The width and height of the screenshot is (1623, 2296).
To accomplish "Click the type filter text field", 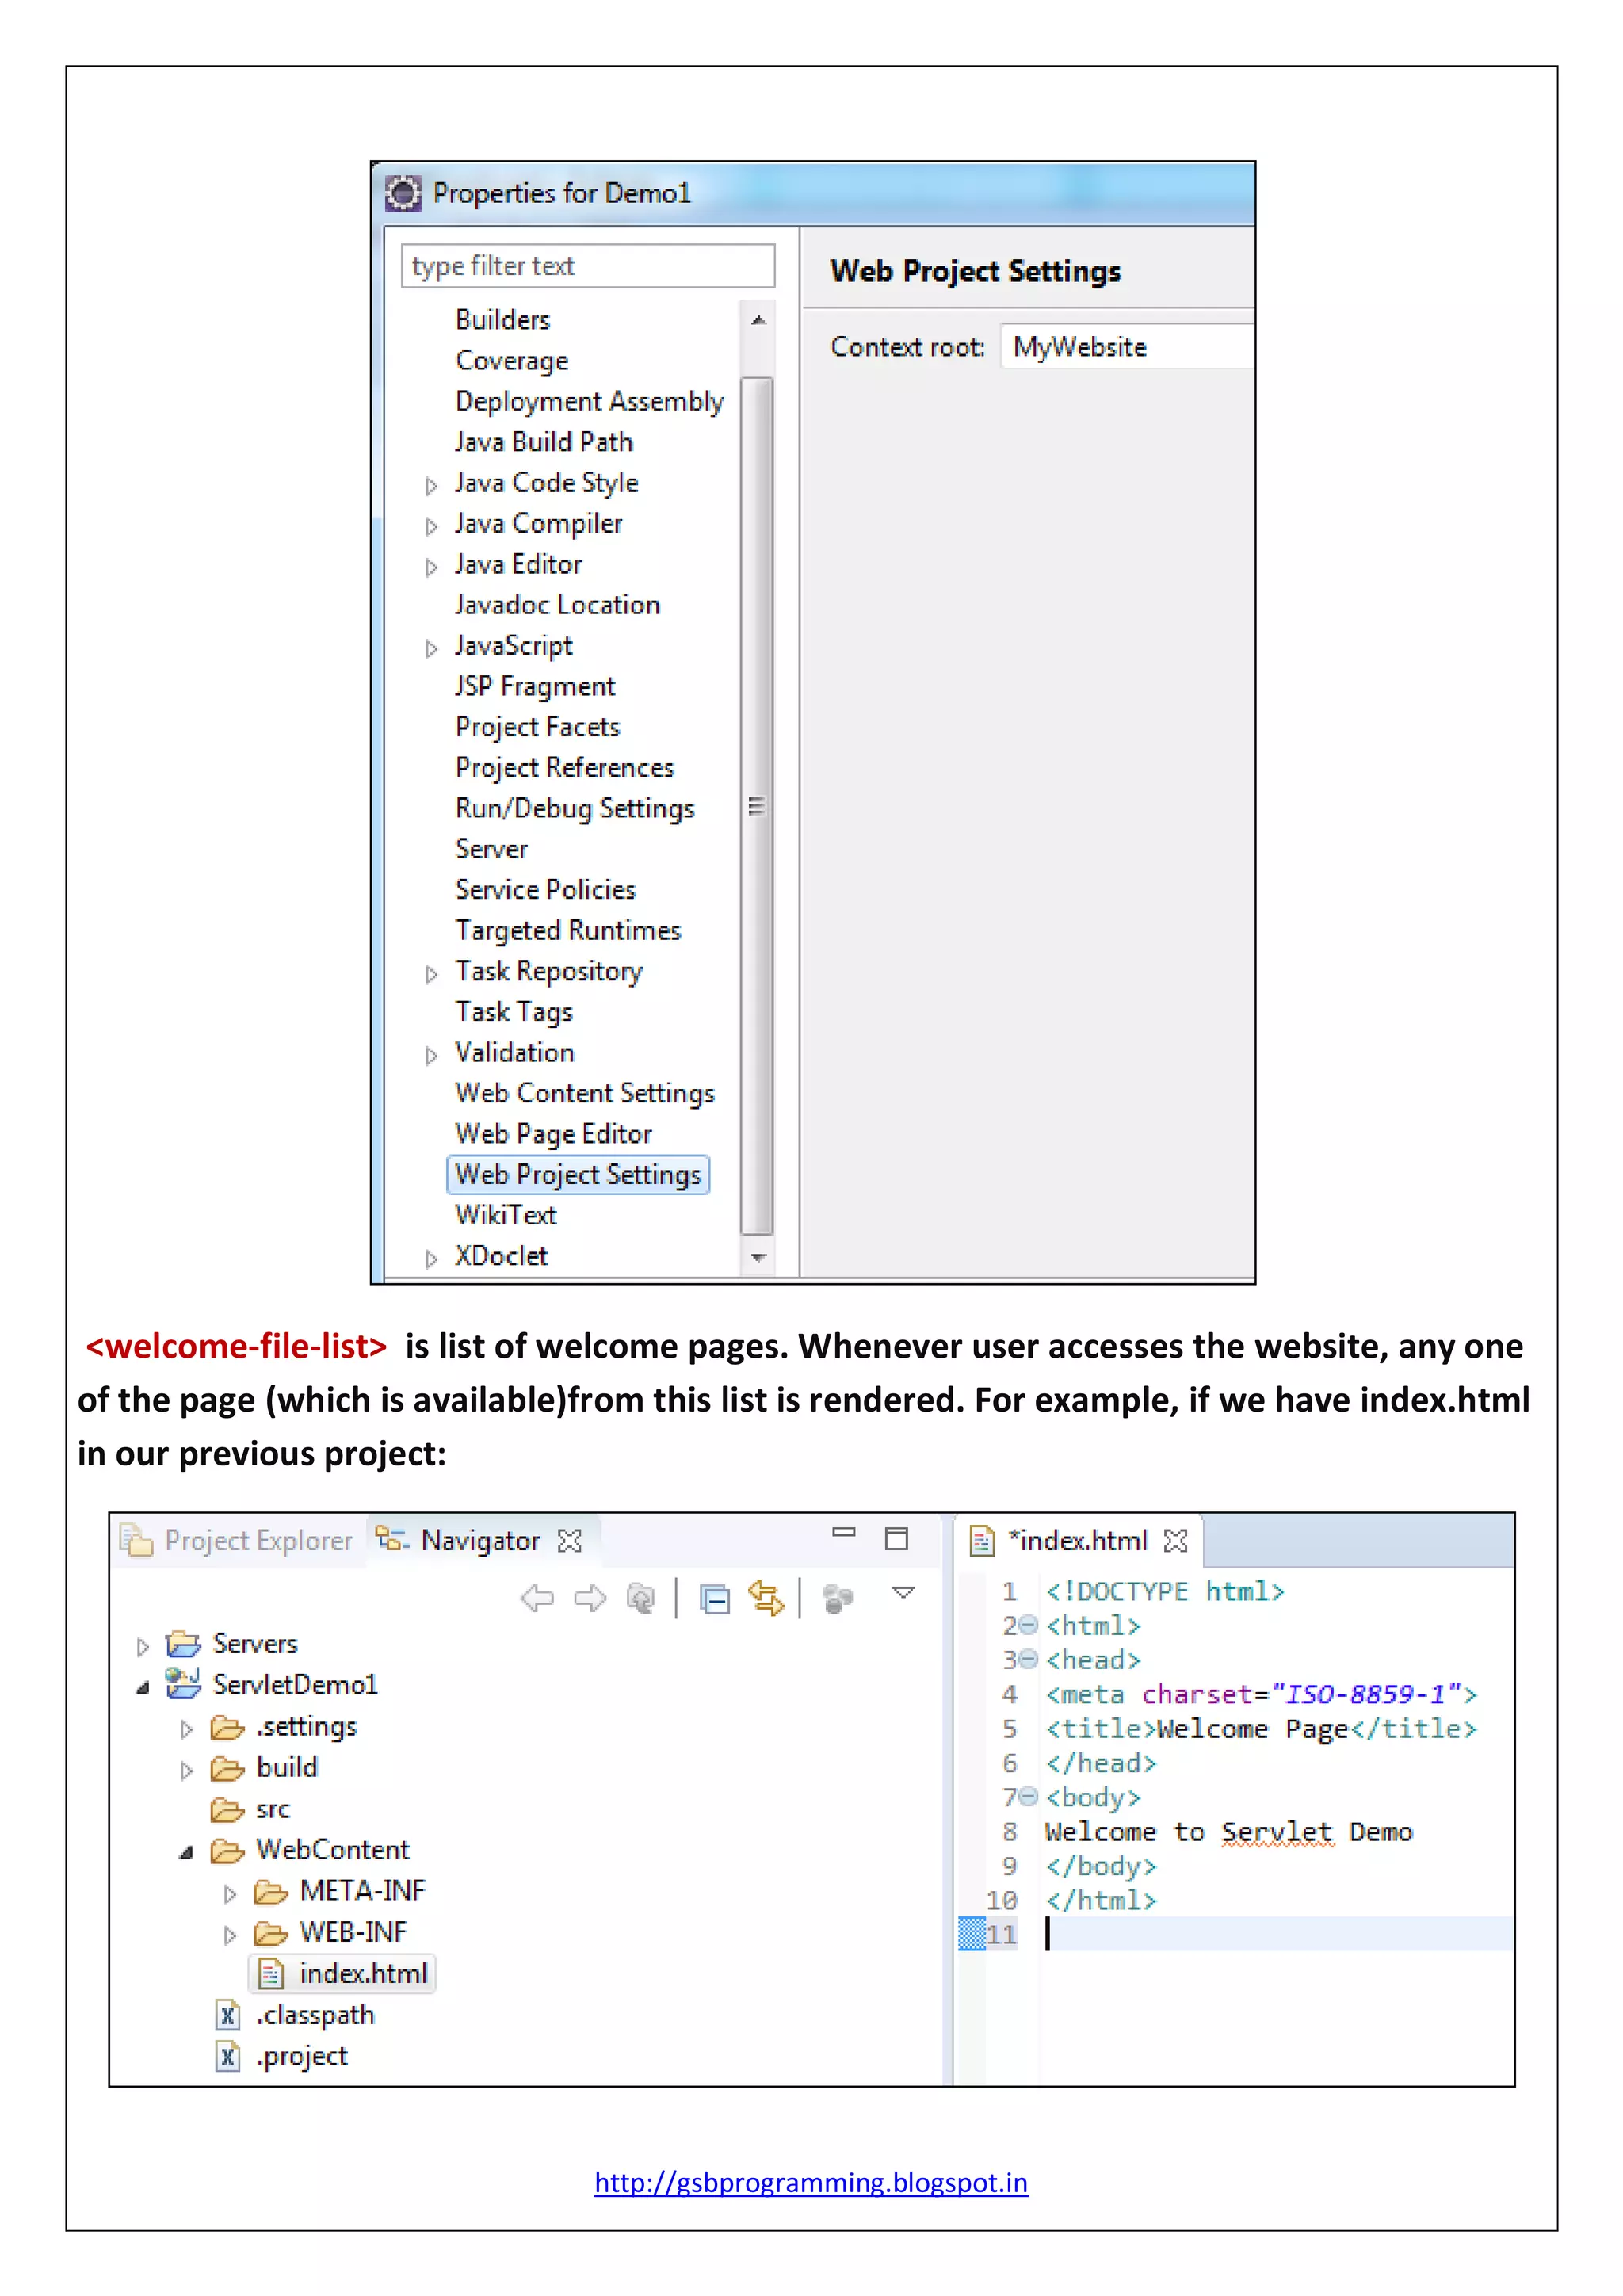I will click(588, 266).
